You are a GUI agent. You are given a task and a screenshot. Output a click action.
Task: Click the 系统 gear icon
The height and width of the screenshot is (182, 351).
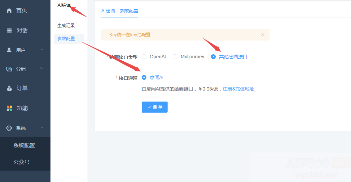[9, 128]
